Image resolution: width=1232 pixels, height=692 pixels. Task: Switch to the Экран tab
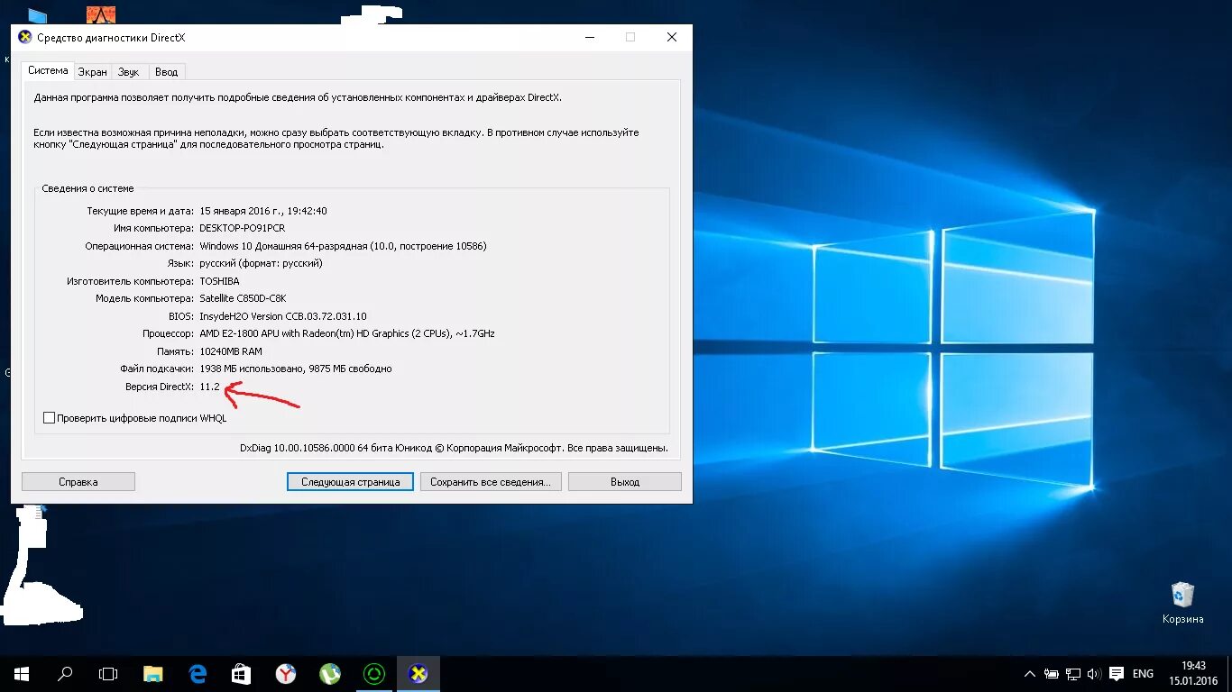point(92,72)
